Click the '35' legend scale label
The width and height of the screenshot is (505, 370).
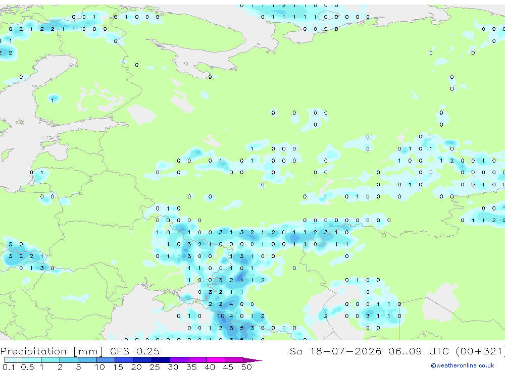click(x=191, y=367)
